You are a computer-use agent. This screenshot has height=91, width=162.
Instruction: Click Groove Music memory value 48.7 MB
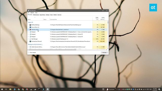tap(103, 27)
